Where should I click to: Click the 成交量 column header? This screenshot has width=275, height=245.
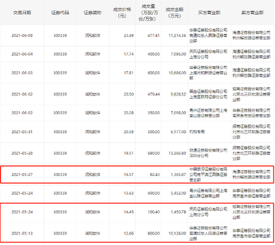pos(148,12)
